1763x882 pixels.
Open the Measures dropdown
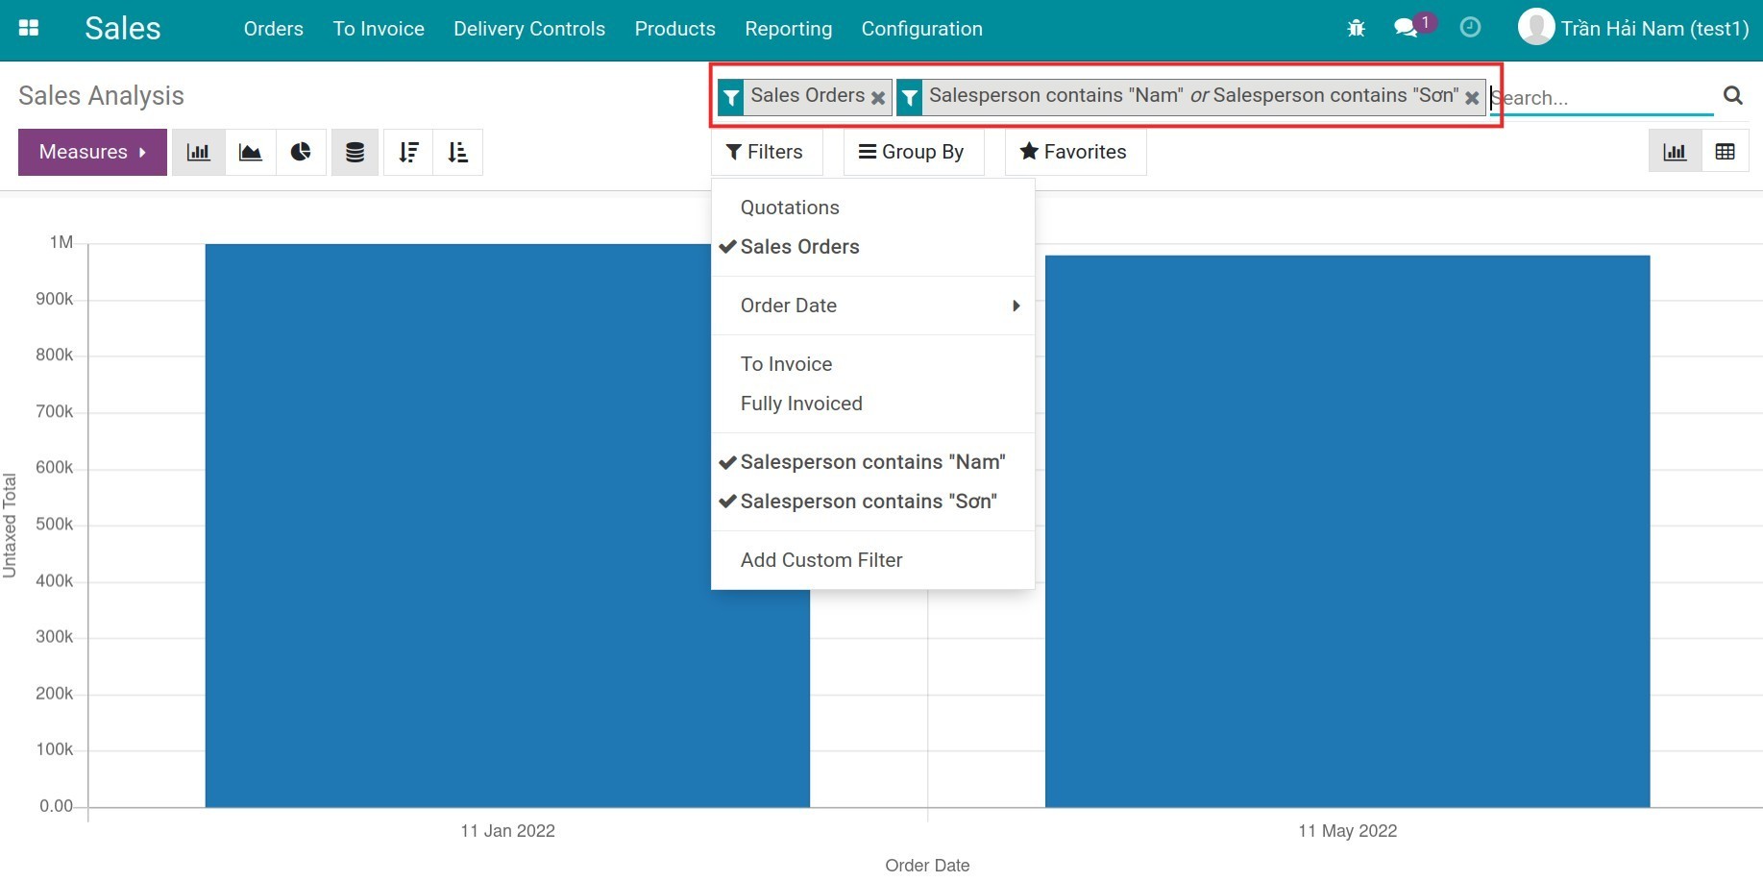(92, 152)
